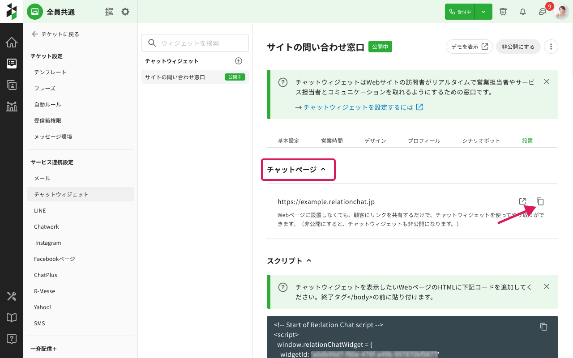573x358 pixels.
Task: Open chat page URL in new window
Action: click(x=522, y=201)
